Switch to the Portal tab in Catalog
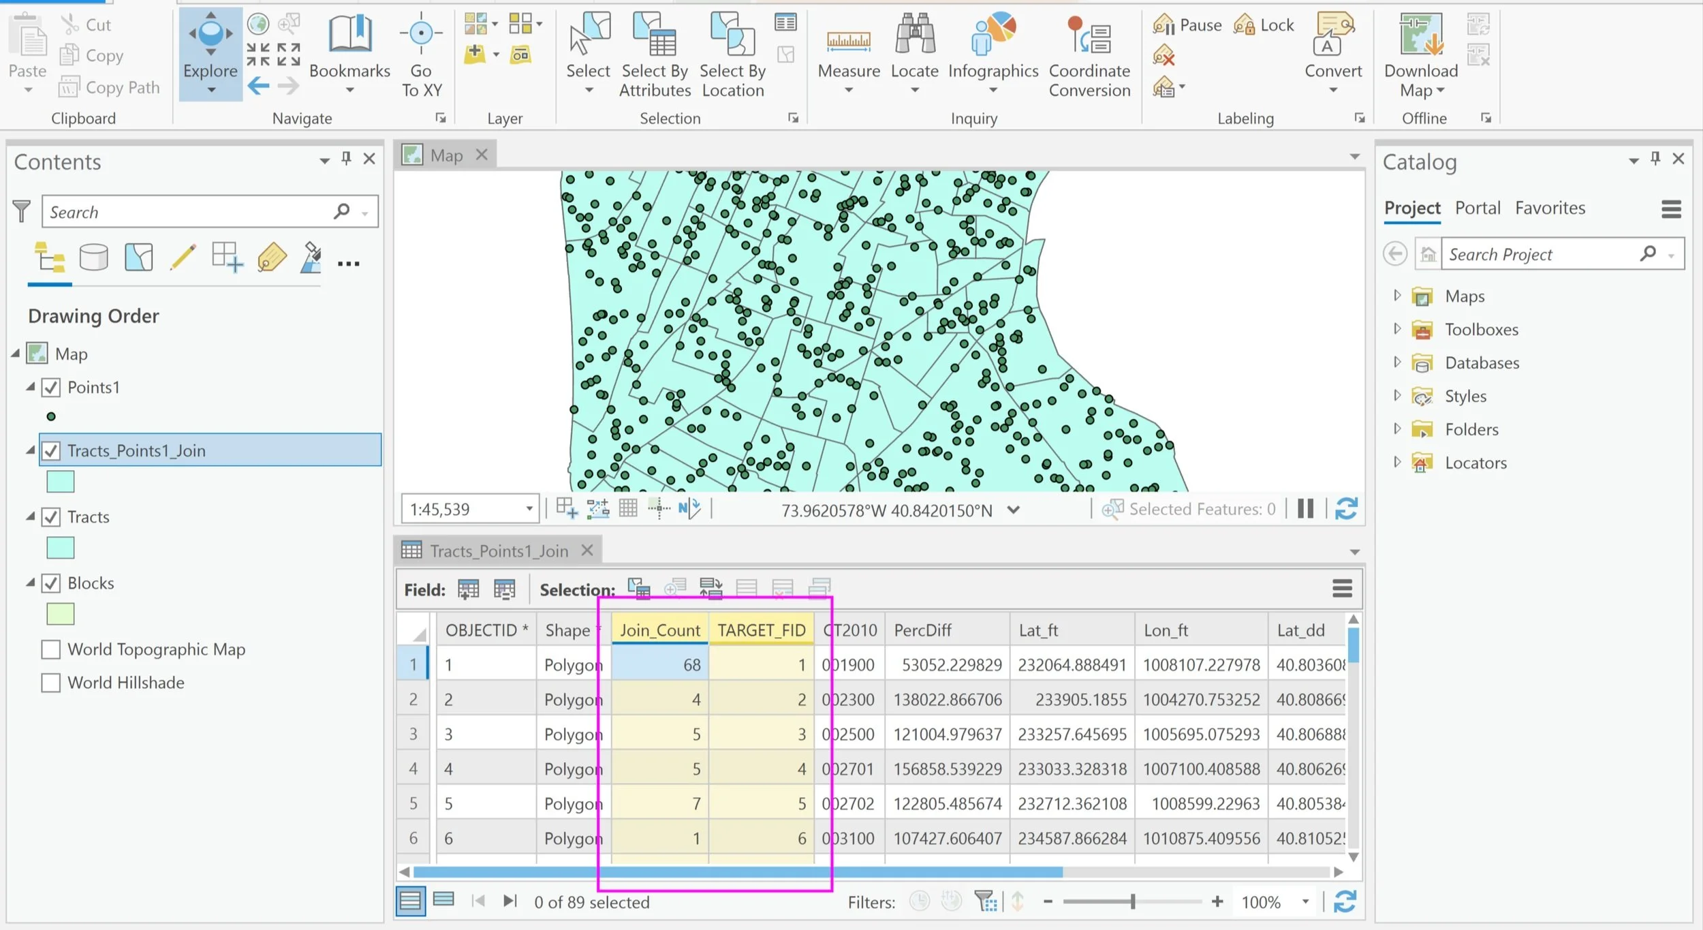 [1477, 208]
